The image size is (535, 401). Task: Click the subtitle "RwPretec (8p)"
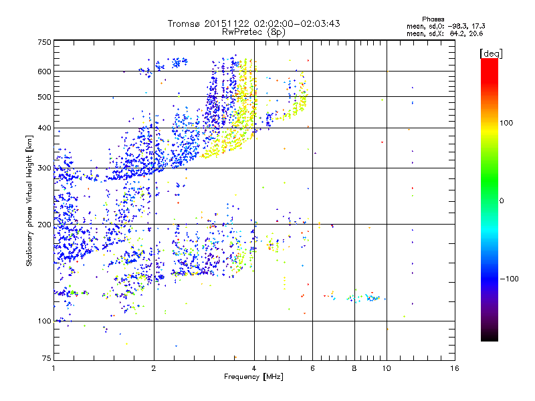click(x=254, y=32)
